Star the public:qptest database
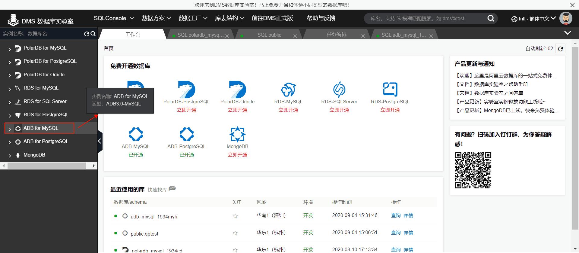579x253 pixels. [235, 233]
